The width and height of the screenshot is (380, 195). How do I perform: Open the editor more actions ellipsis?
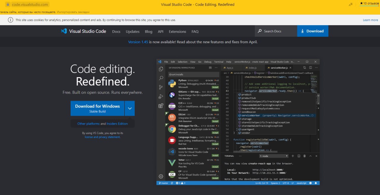click(316, 68)
